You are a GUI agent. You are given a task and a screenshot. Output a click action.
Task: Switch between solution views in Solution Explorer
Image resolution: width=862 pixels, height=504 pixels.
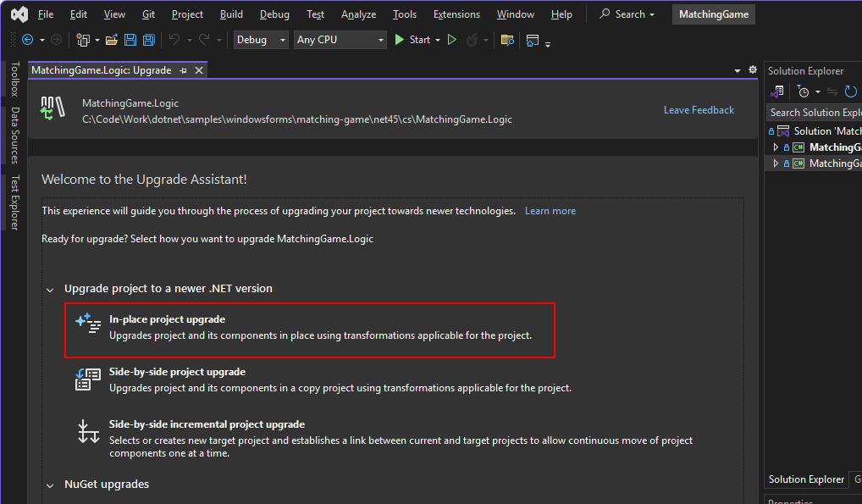776,91
